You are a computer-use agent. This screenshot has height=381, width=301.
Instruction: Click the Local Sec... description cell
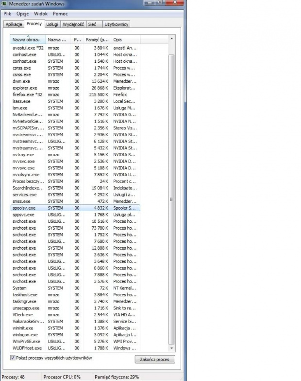pos(124,101)
